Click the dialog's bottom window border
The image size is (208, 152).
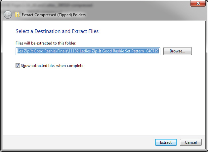click(99, 150)
